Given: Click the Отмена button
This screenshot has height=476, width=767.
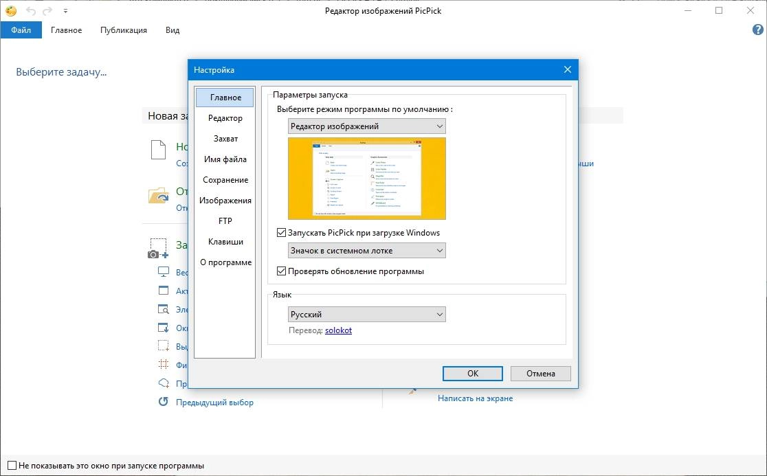Looking at the screenshot, I should (x=540, y=374).
